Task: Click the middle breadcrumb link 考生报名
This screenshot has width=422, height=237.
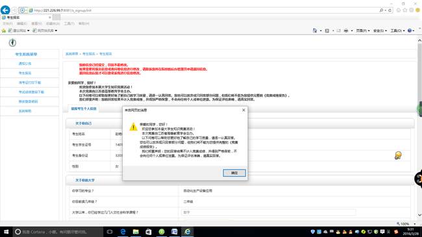Action: pos(88,54)
